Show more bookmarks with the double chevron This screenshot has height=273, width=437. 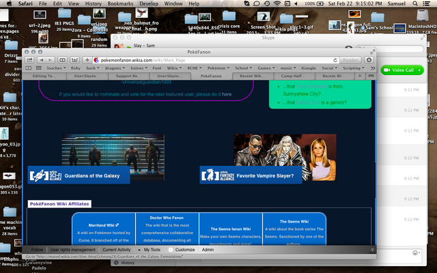373,68
